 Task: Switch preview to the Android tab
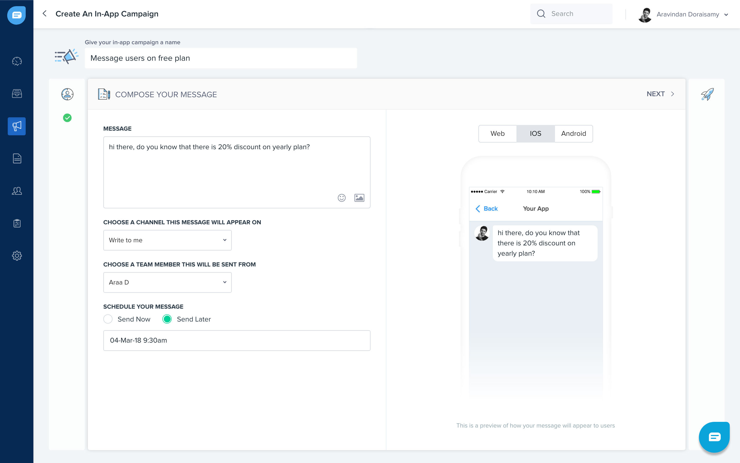click(573, 133)
